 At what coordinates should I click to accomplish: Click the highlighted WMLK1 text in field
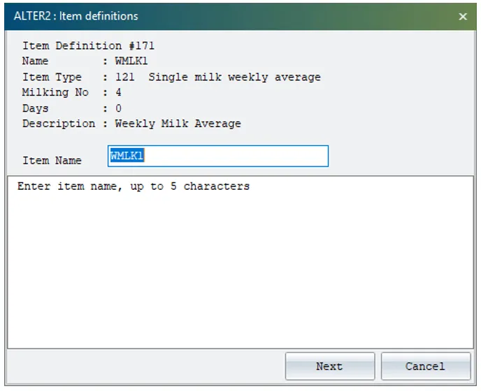coord(127,156)
